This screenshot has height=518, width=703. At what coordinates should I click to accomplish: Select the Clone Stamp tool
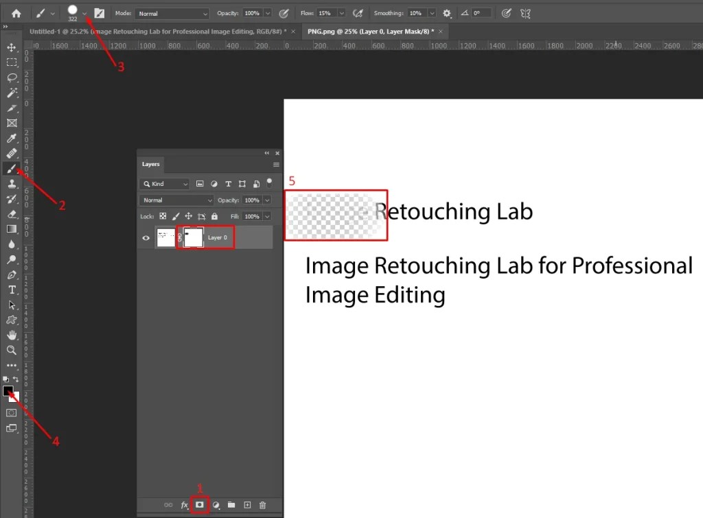point(10,184)
